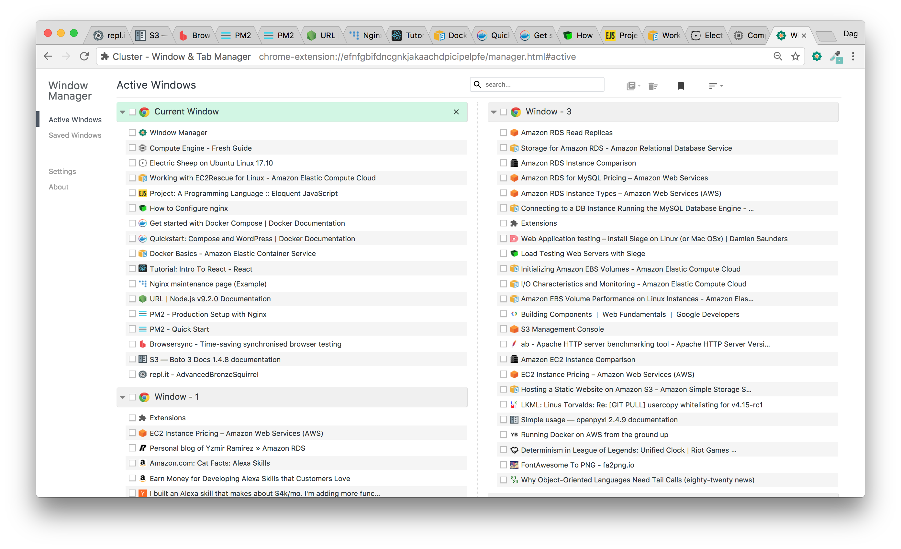This screenshot has height=549, width=901.
Task: Tick the checkbox for FontAwesome To PNG - fa2png.io
Action: (504, 465)
